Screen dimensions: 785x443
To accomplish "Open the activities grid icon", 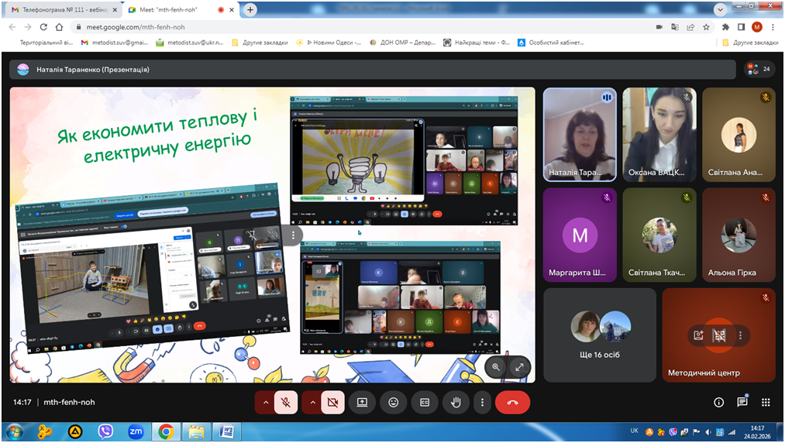I will [766, 403].
